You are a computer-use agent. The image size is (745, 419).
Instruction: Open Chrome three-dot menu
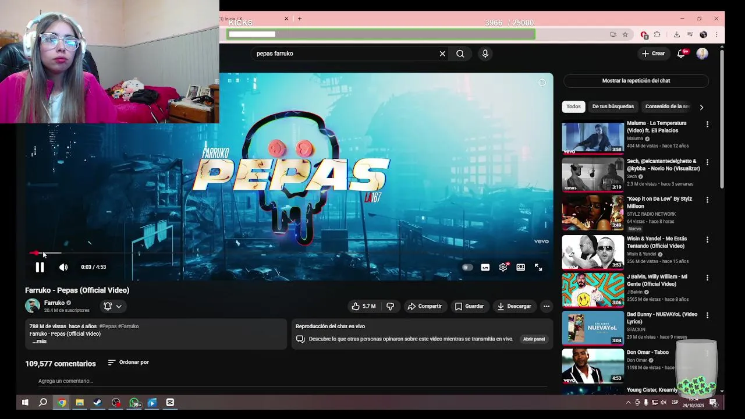[x=716, y=35]
